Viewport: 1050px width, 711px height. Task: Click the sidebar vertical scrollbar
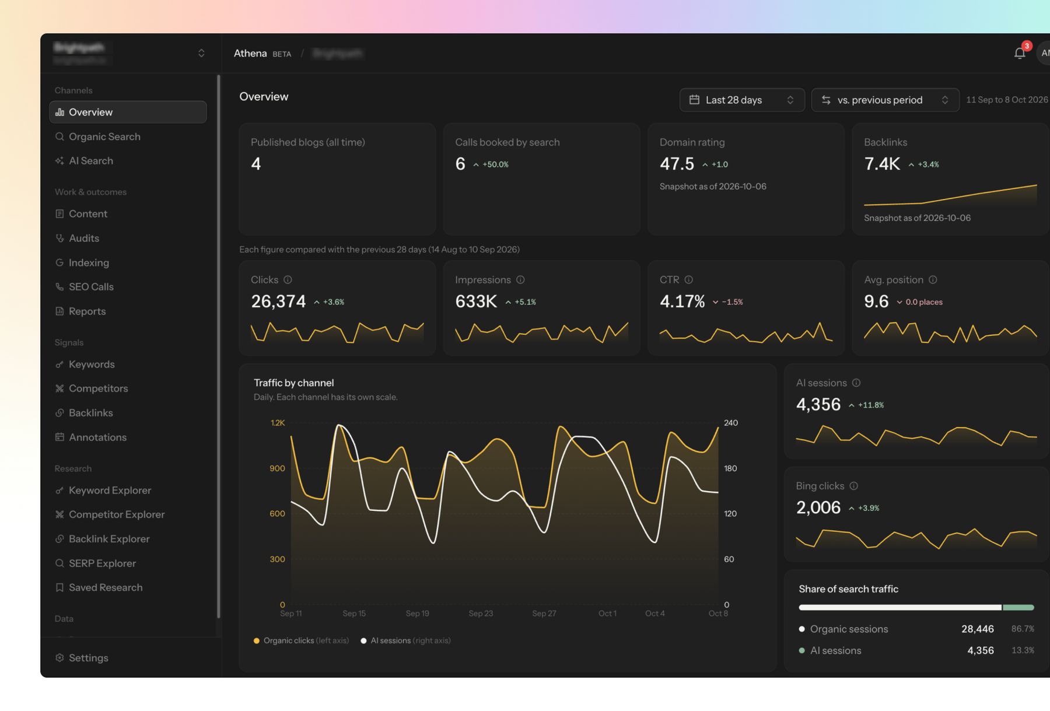(219, 346)
